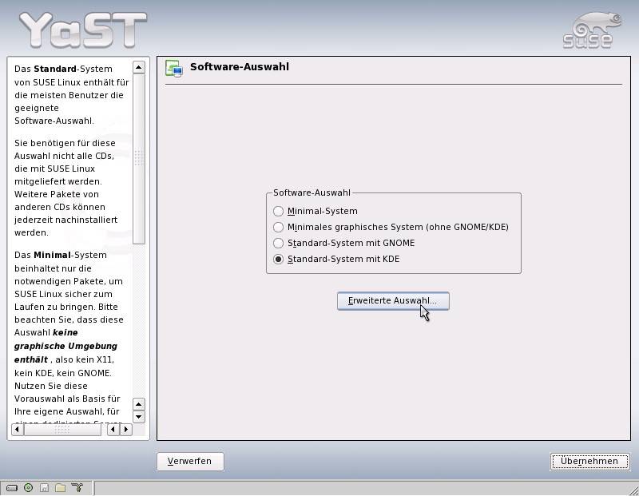Click the SuSE chameleon logo
The image size is (639, 496).
[x=589, y=30]
